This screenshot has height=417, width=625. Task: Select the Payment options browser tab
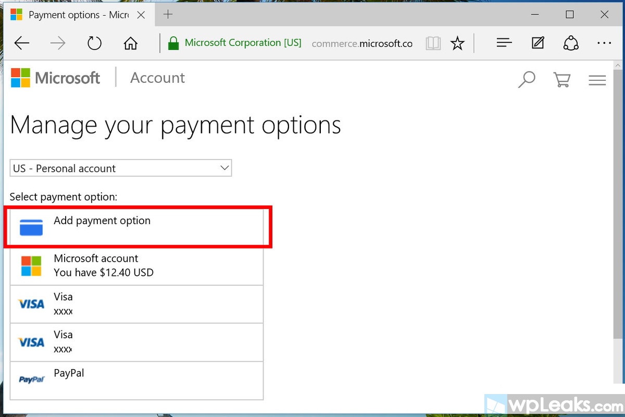pos(78,15)
